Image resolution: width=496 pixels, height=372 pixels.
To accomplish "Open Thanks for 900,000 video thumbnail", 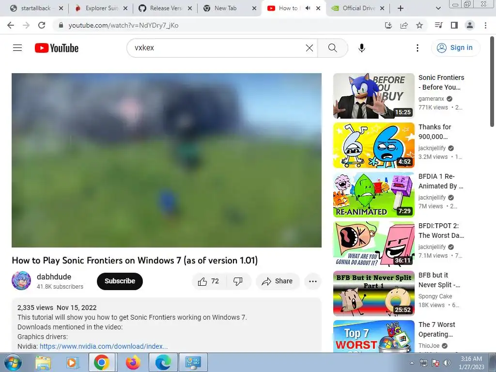I will point(373,145).
